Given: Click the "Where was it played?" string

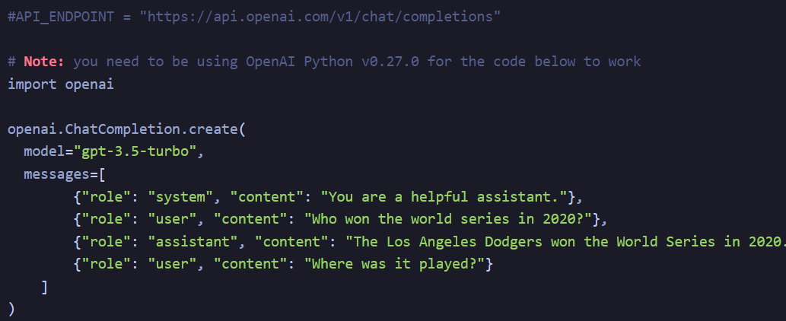Looking at the screenshot, I should point(394,265).
